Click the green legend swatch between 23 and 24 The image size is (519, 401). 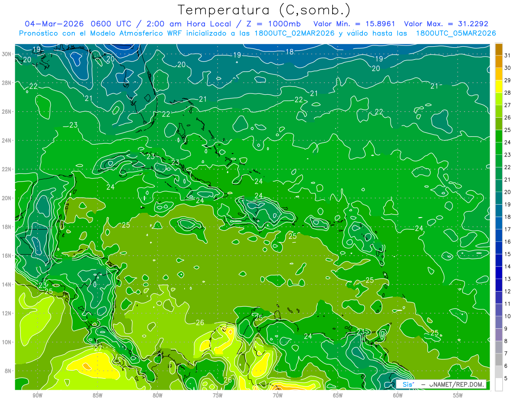pyautogui.click(x=499, y=148)
